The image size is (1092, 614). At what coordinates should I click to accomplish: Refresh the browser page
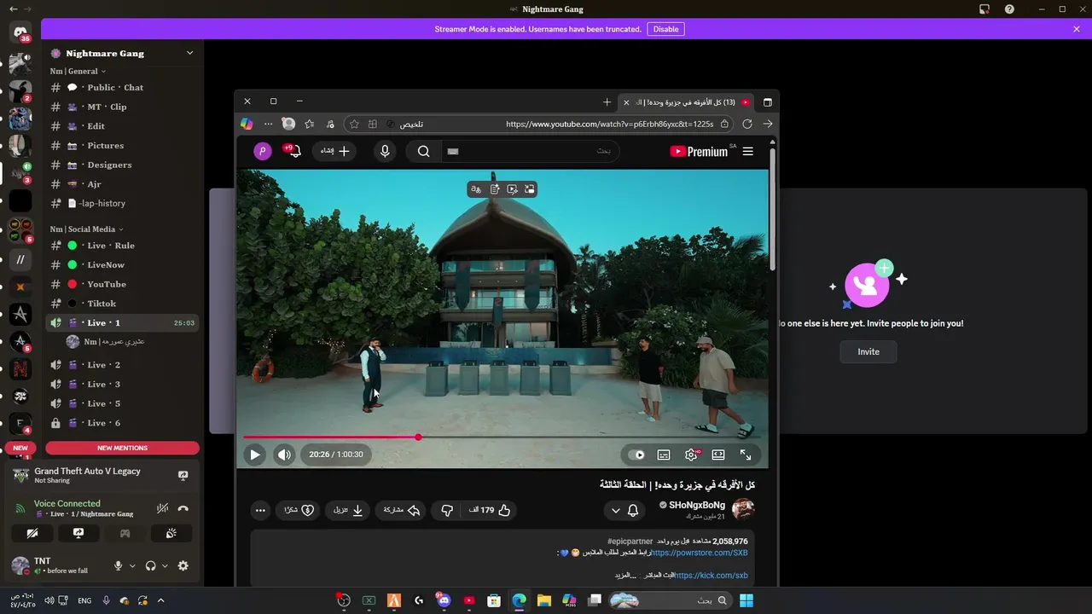pos(747,124)
